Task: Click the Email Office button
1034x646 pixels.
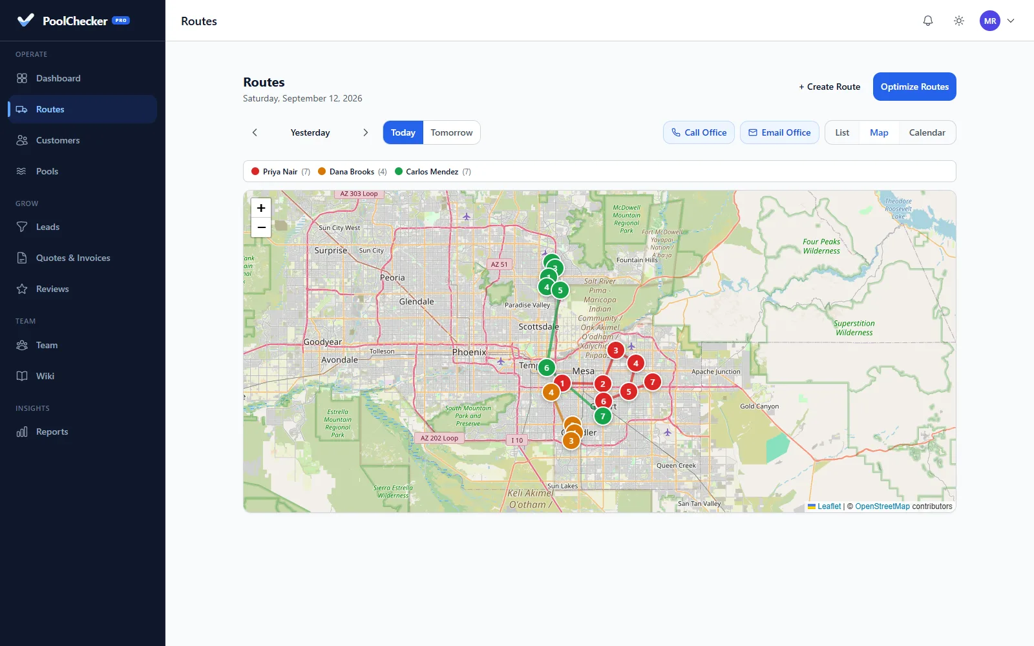Action: click(x=779, y=132)
